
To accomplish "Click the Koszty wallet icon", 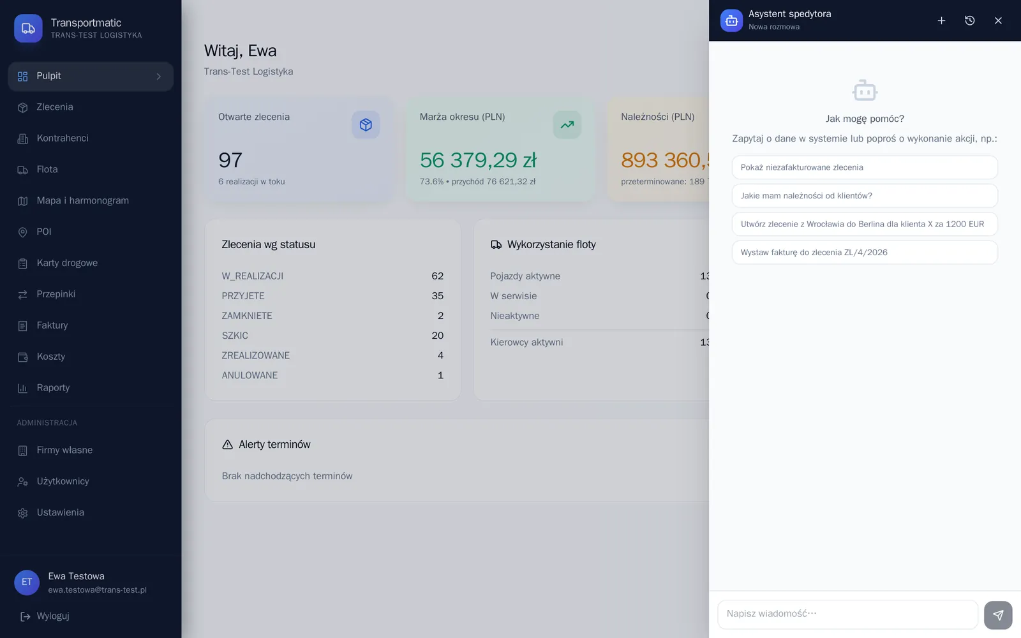I will 23,357.
